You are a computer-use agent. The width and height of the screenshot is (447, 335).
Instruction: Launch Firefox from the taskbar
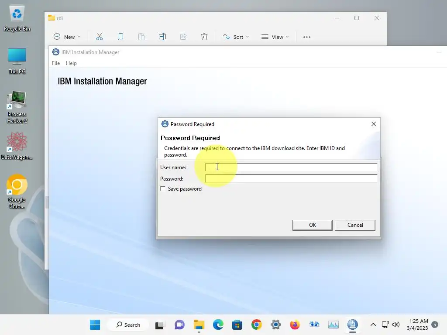[295, 325]
